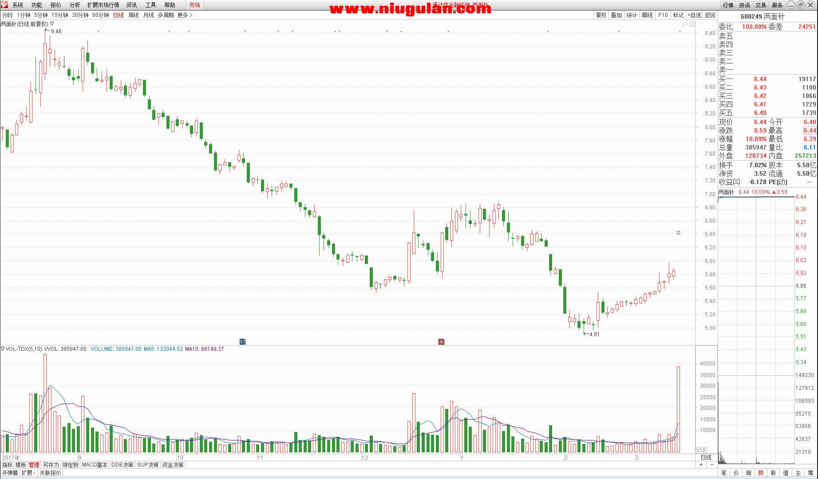Image resolution: width=818 pixels, height=479 pixels.
Task: Select the 分时 period
Action: tap(8, 15)
